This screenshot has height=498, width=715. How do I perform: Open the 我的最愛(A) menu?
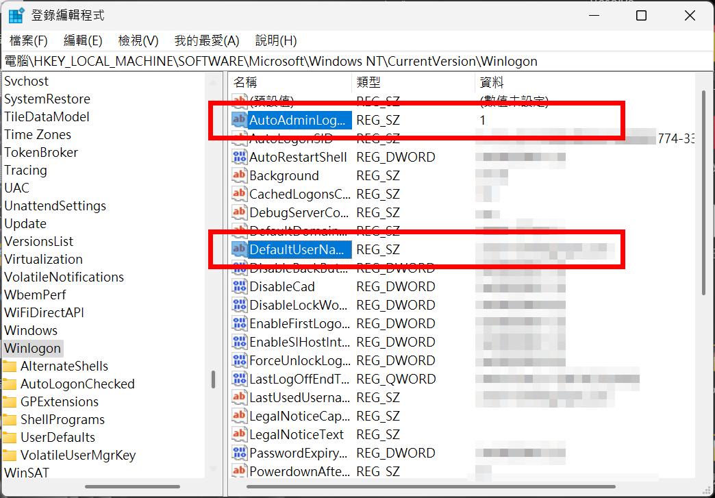(x=207, y=41)
